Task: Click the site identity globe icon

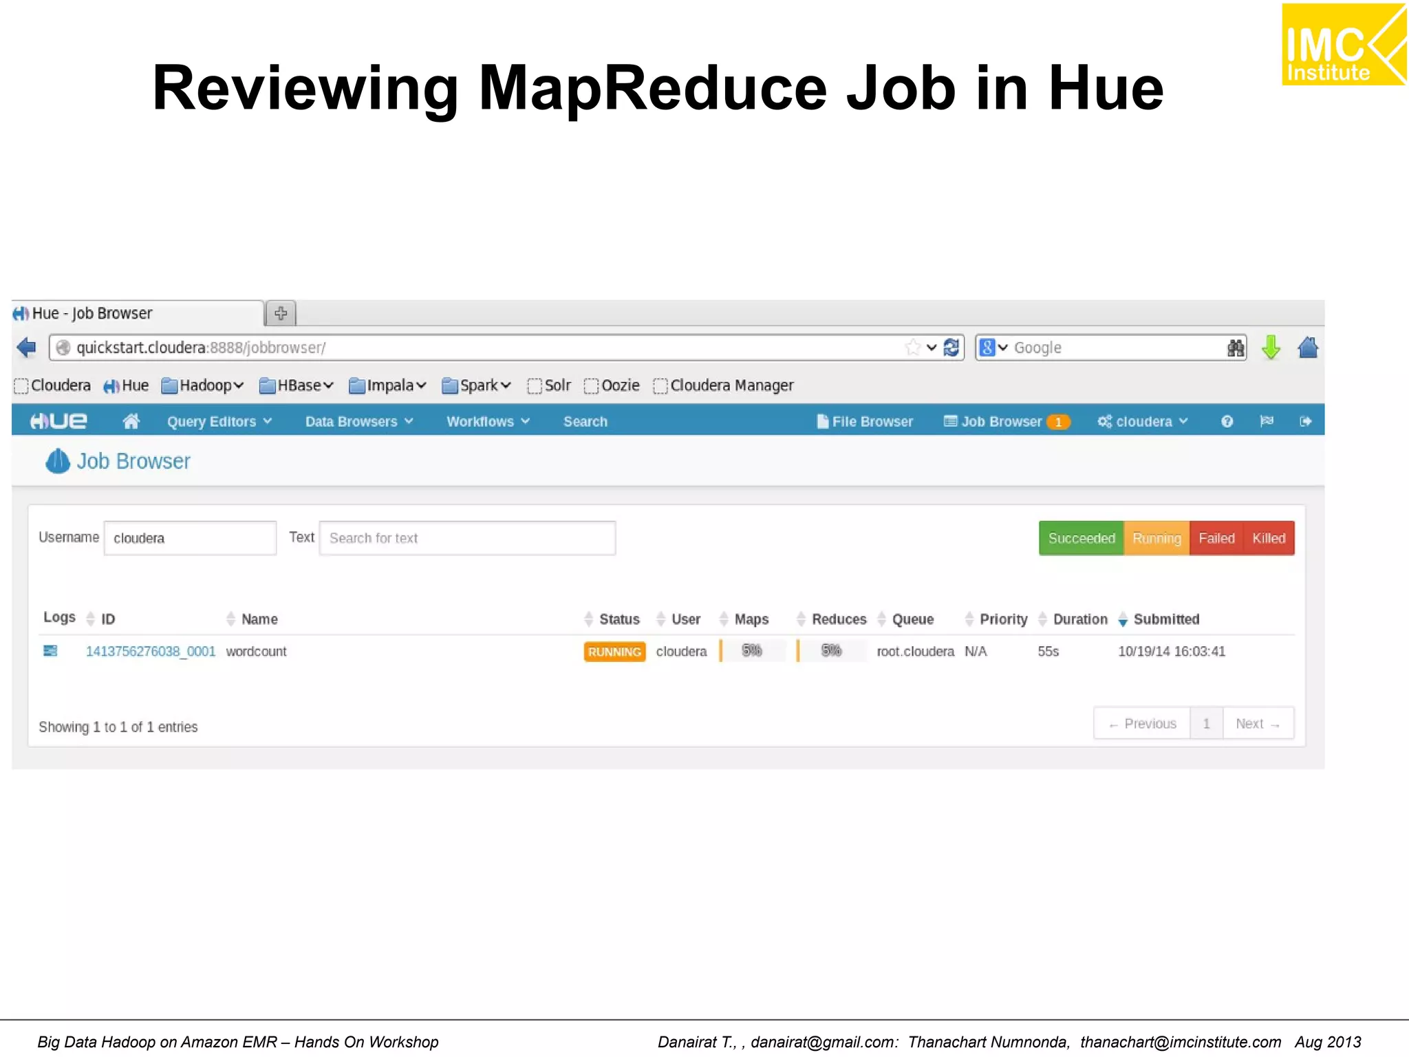Action: [x=63, y=348]
